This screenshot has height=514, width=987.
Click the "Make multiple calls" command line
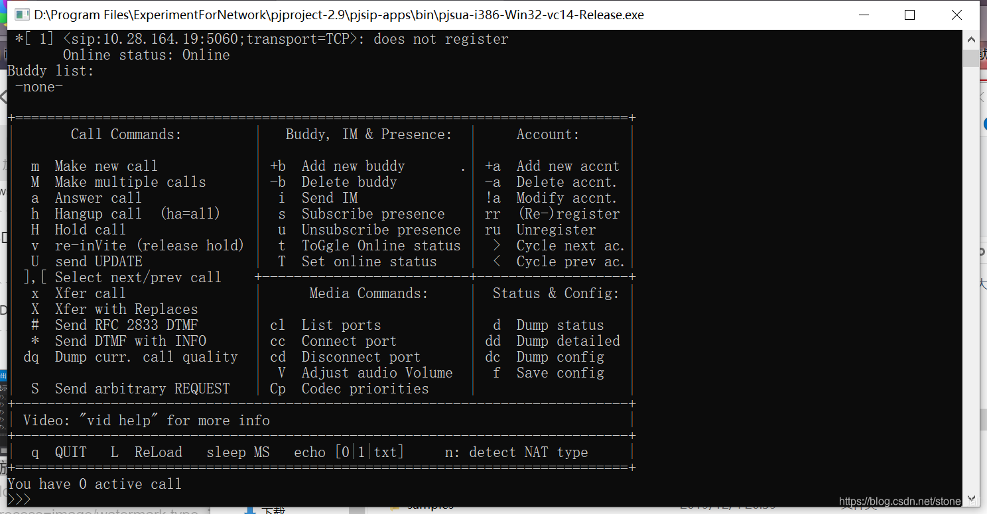coord(118,182)
